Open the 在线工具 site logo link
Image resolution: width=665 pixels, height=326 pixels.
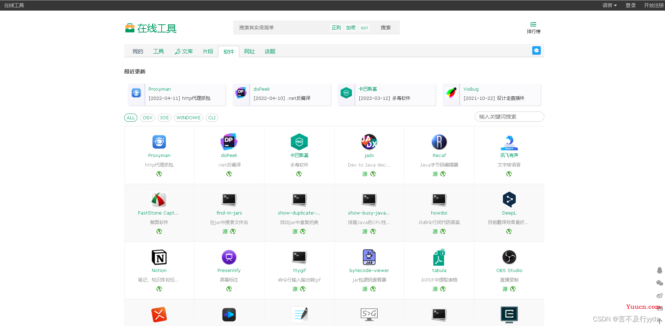pos(151,28)
